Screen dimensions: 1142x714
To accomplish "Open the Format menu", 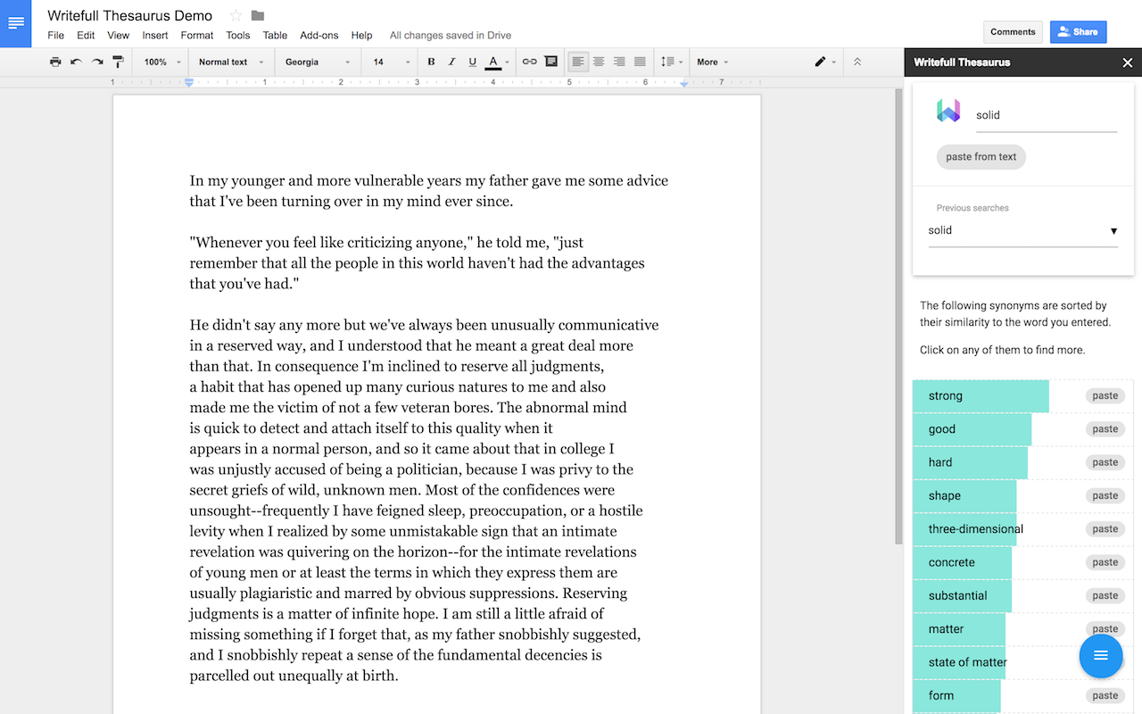I will (196, 36).
